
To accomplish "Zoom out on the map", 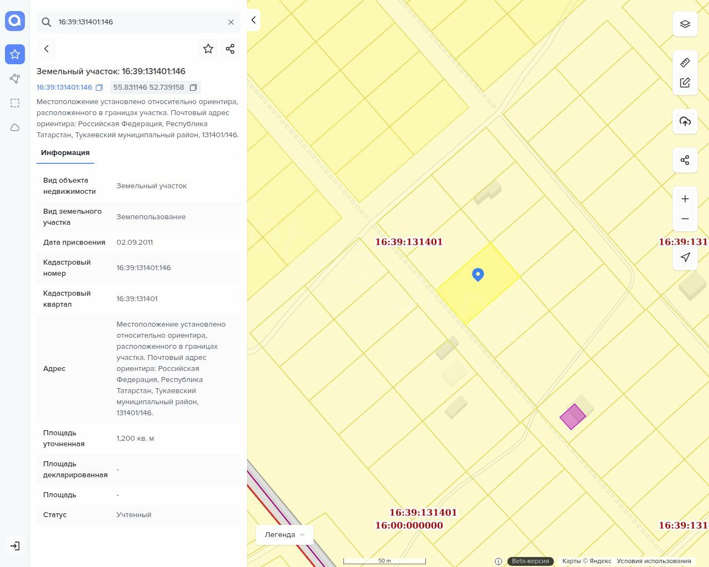I will click(685, 219).
